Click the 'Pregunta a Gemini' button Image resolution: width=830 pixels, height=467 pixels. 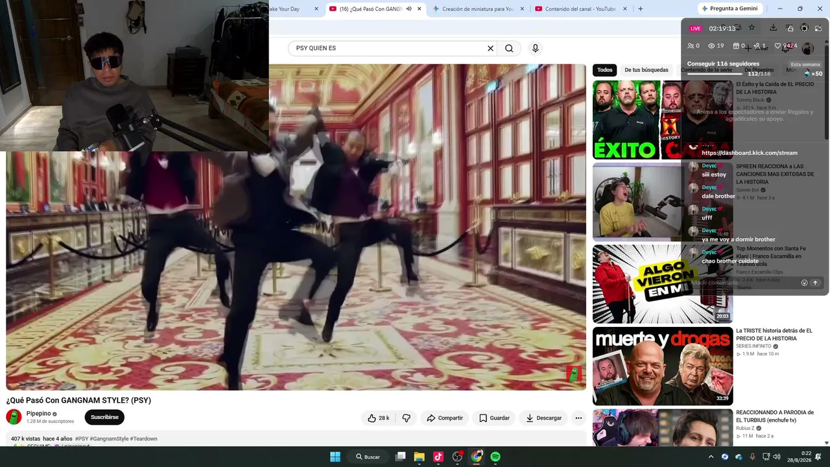click(x=729, y=9)
